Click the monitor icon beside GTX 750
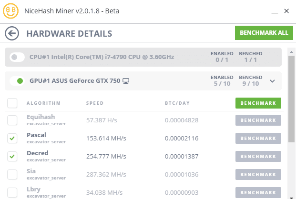The image size is (296, 199). 126,81
